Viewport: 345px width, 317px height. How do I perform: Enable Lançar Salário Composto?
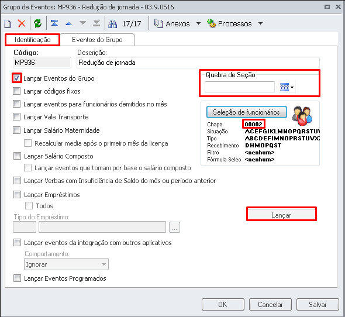pyautogui.click(x=17, y=156)
